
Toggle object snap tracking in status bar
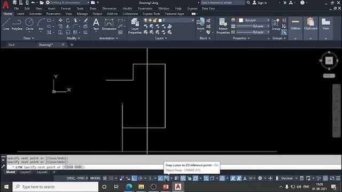point(160,178)
